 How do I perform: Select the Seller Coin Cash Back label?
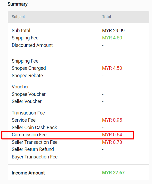click(x=34, y=128)
